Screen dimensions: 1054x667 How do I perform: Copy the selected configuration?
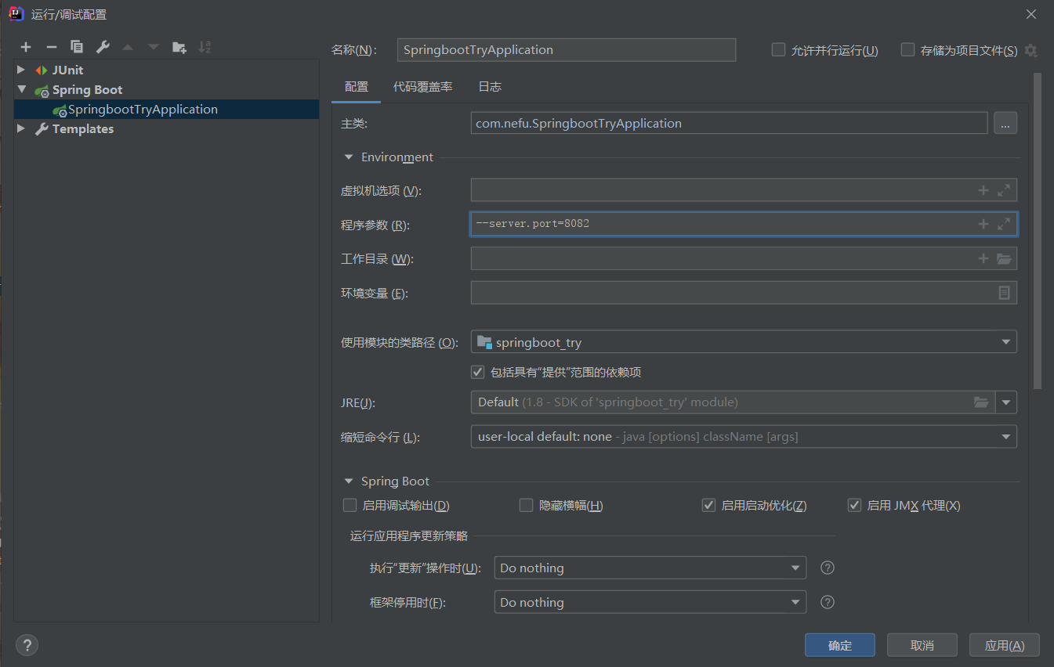pos(77,47)
